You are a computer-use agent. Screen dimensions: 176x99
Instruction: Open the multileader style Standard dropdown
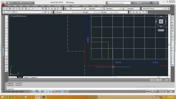tap(133, 9)
